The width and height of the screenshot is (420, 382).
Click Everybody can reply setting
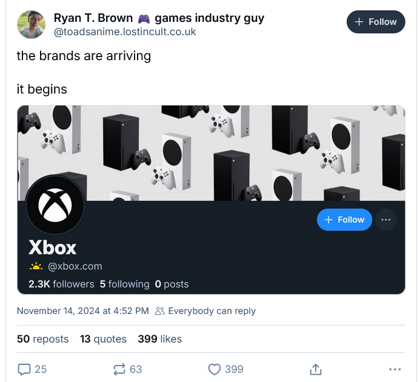(x=205, y=311)
